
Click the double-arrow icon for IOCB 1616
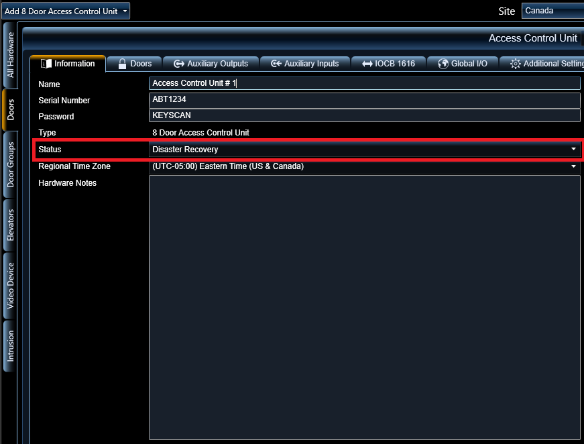click(x=367, y=64)
